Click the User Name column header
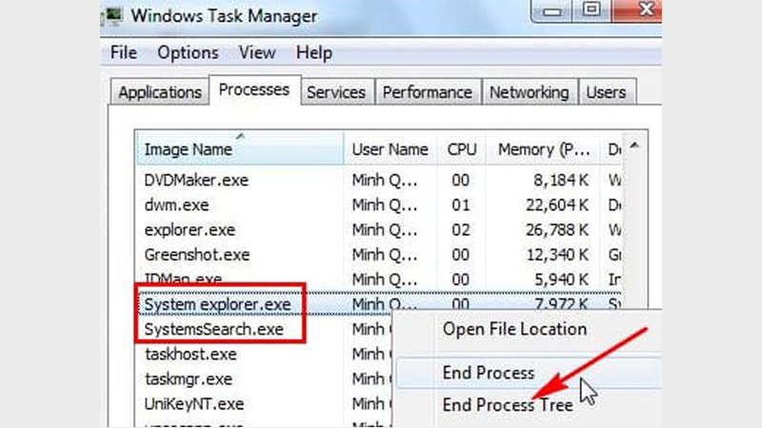This screenshot has width=762, height=428. (390, 149)
